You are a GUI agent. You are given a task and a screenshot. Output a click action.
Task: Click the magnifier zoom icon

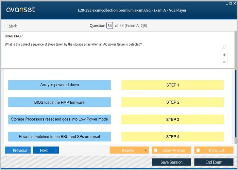pos(224,47)
